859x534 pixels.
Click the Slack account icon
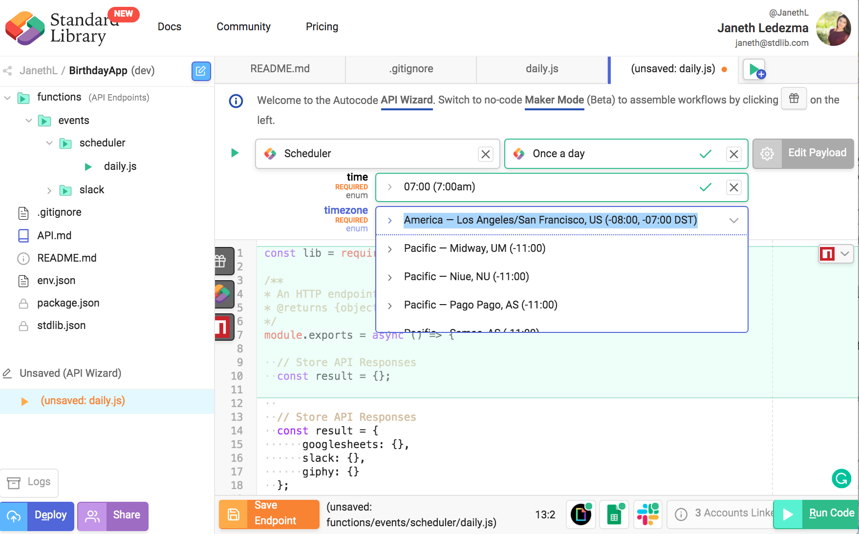pos(648,514)
